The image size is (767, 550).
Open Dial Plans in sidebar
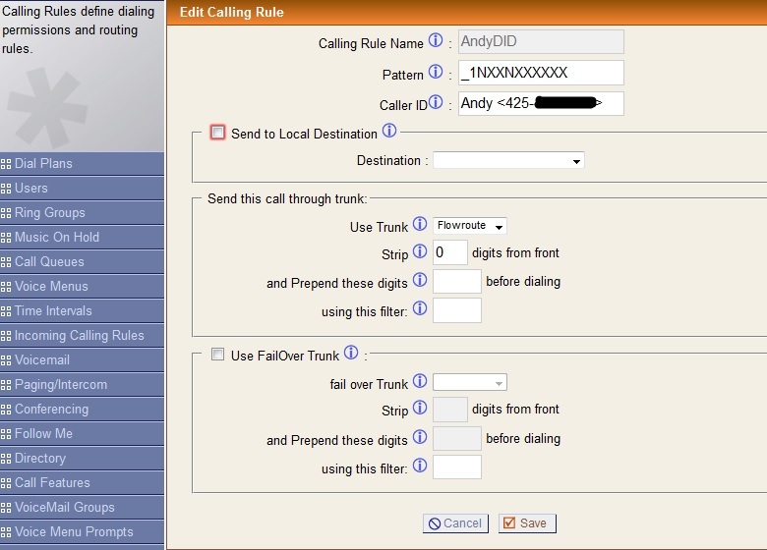[x=83, y=164]
